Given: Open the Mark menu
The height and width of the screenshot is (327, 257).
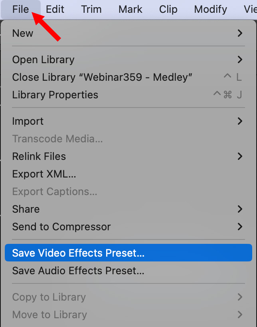Looking at the screenshot, I should click(130, 9).
